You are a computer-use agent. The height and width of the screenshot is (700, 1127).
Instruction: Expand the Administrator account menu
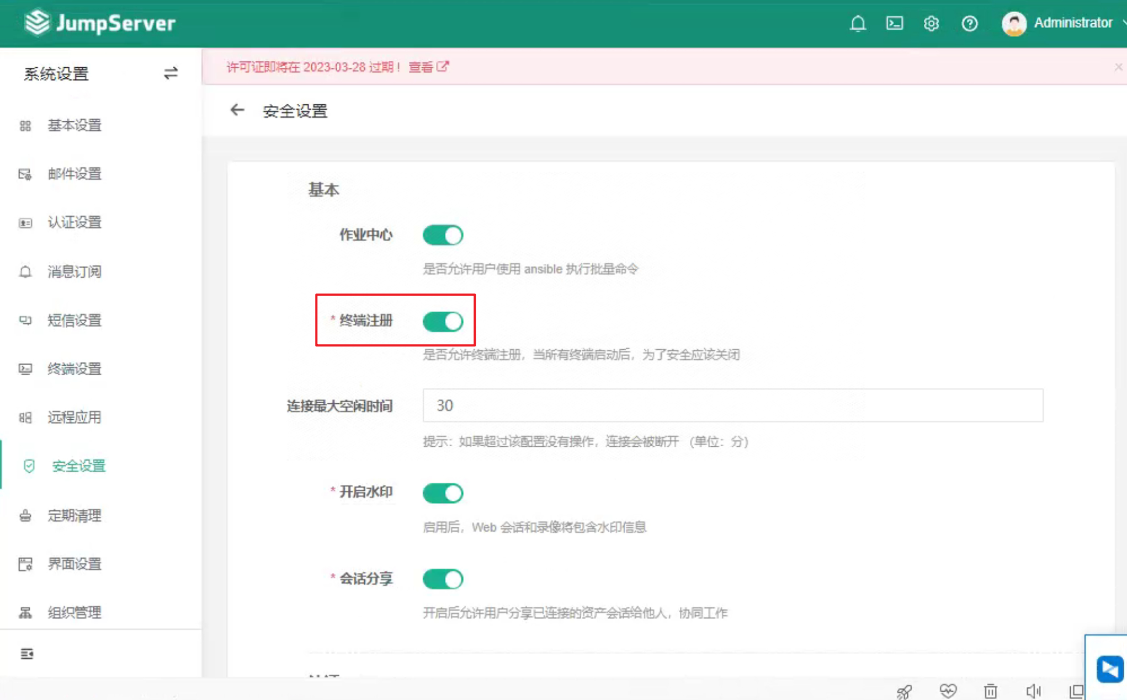click(1073, 23)
